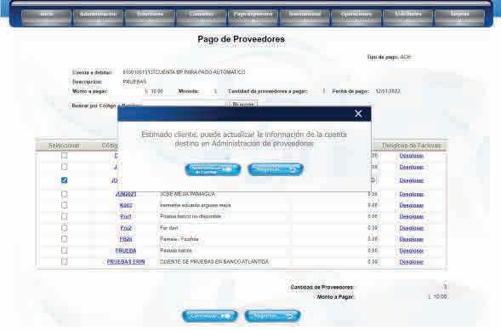This screenshot has height=331, width=501.
Task: Click the Descripción value PRUEBAS
Action: tap(134, 82)
